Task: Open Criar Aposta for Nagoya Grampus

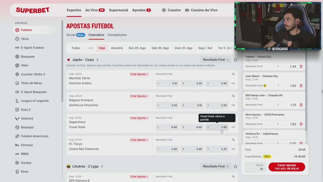Action: click(x=139, y=96)
